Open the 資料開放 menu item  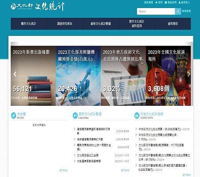[x=173, y=23]
